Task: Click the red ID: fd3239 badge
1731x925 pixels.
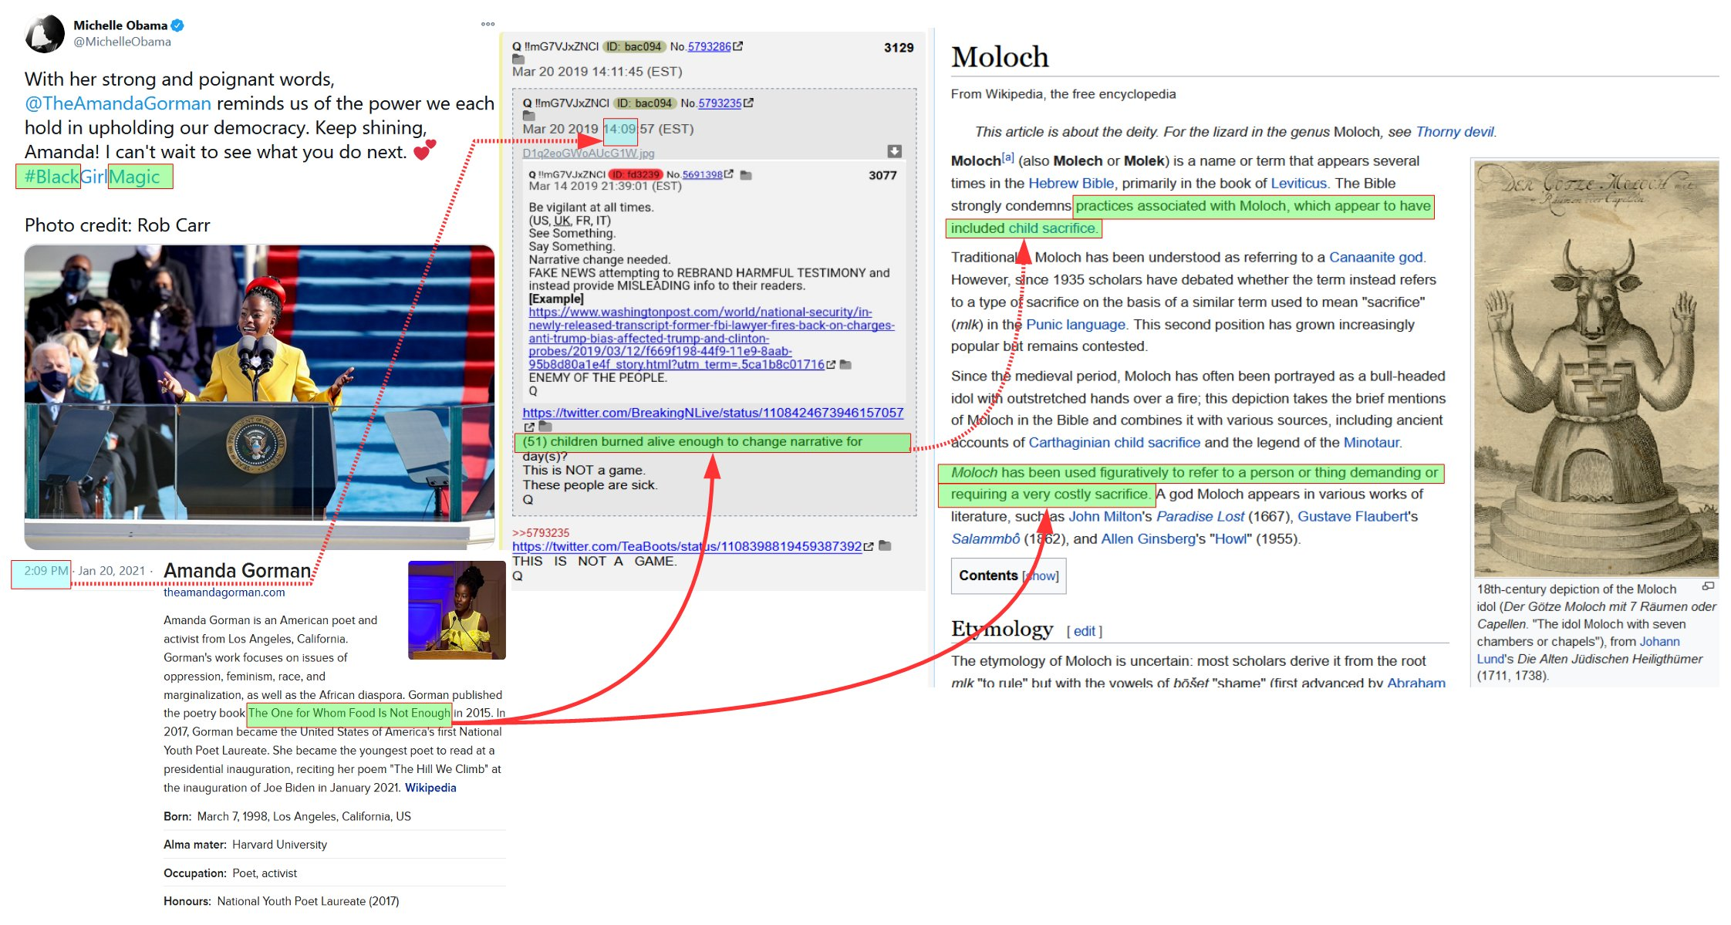Action: click(636, 174)
